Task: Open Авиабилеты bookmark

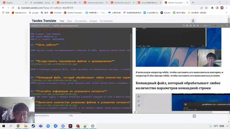Action: pos(19,13)
